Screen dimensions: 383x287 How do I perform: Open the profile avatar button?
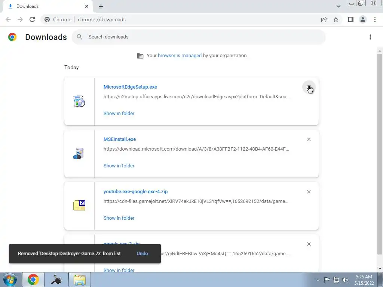click(363, 19)
